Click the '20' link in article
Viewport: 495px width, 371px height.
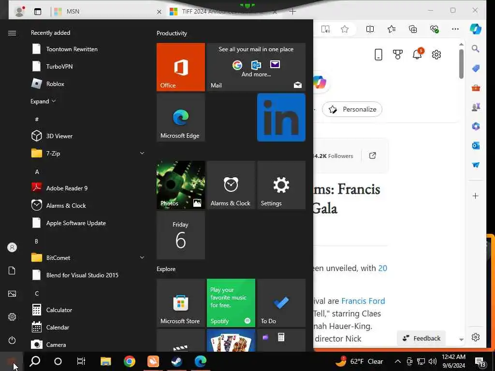click(x=383, y=268)
